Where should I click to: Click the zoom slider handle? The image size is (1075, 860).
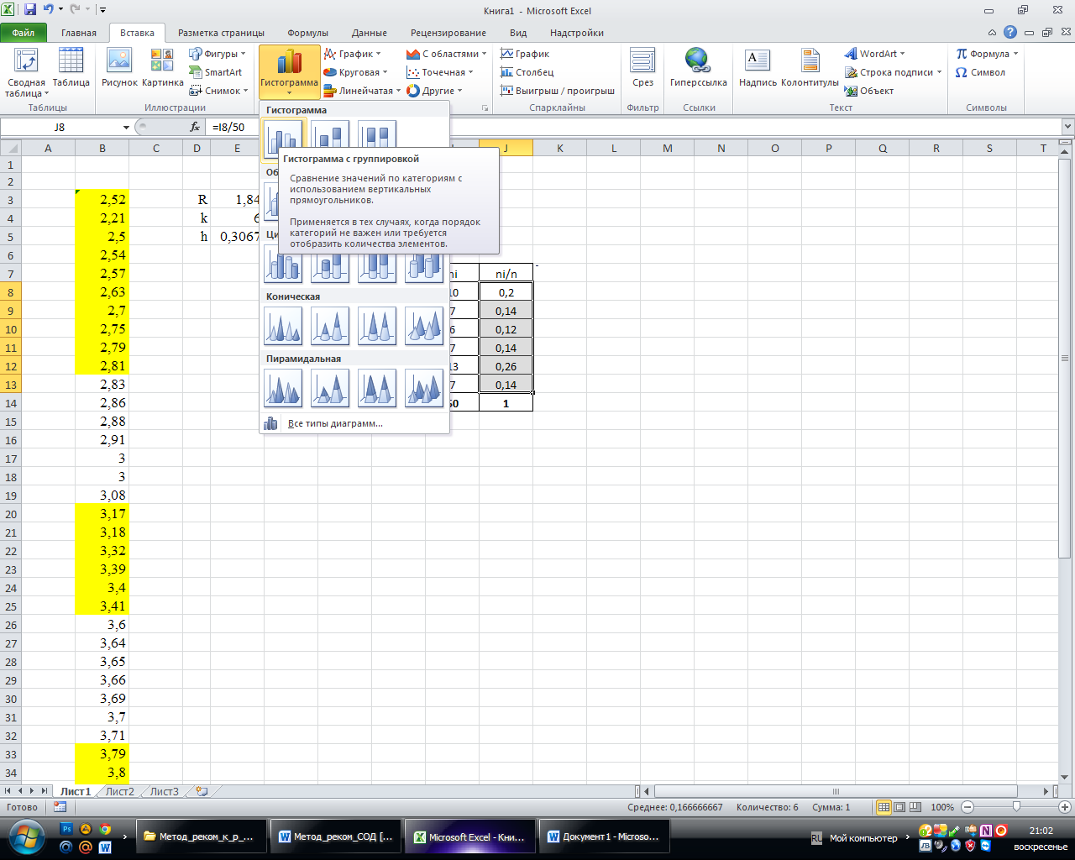coord(1016,807)
